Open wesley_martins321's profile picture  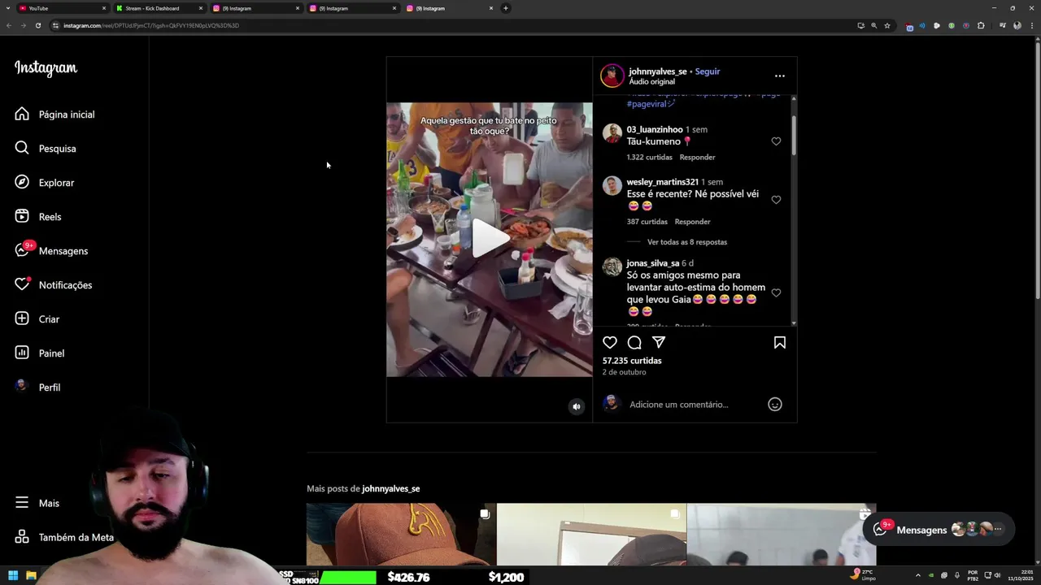[612, 186]
